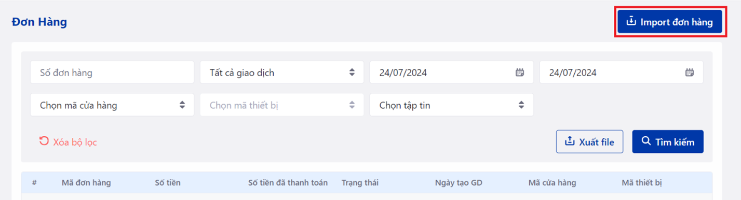Click the Xuất file button

[589, 141]
